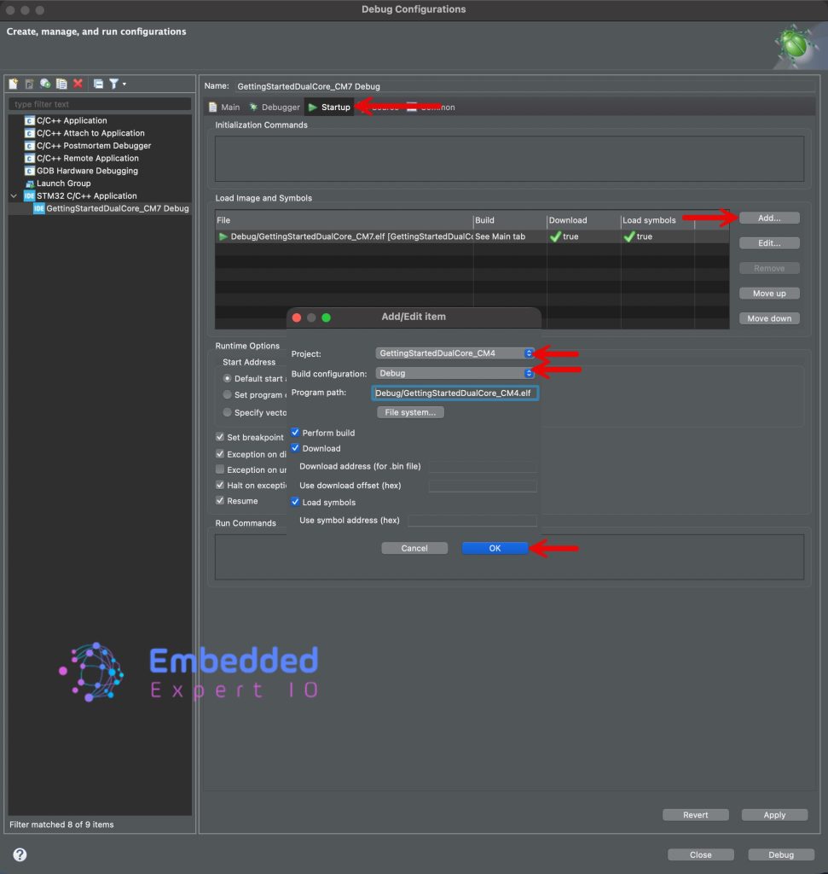This screenshot has height=874, width=828.
Task: Click the Export launch configuration icon
Action: (x=45, y=84)
